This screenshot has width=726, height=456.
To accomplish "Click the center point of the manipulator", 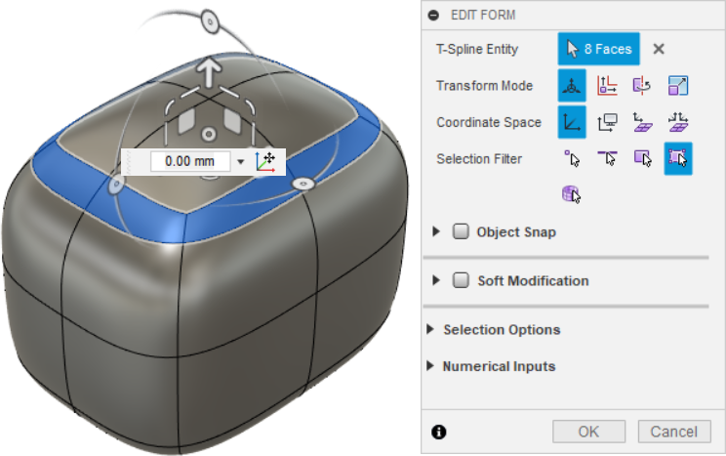I will (x=209, y=135).
